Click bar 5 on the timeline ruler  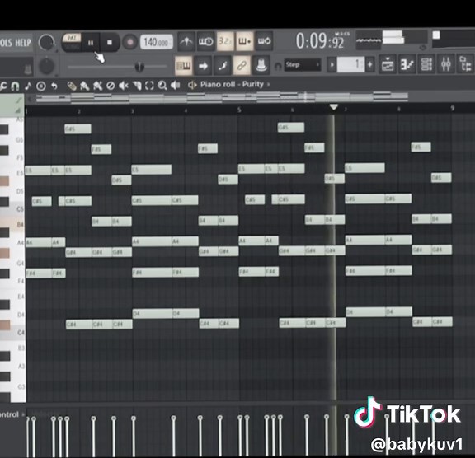pyautogui.click(x=239, y=110)
